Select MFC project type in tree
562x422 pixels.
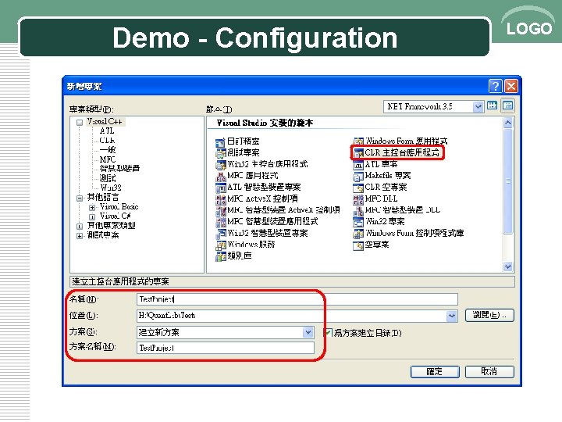[108, 159]
